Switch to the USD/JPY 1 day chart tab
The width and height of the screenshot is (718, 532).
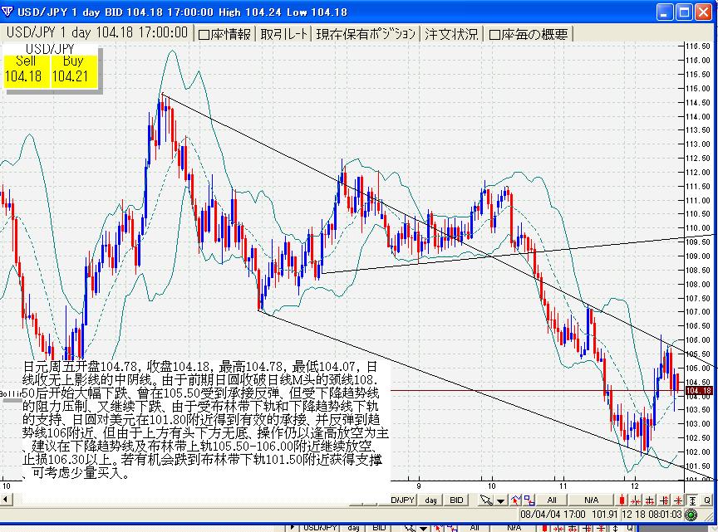[x=97, y=32]
